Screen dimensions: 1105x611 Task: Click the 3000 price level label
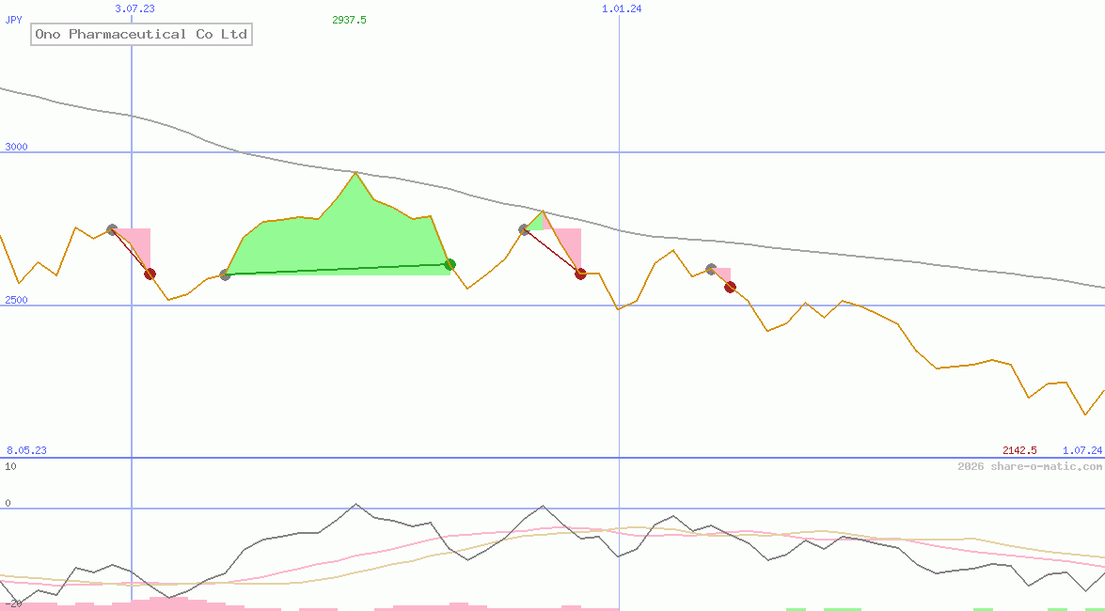pos(16,147)
